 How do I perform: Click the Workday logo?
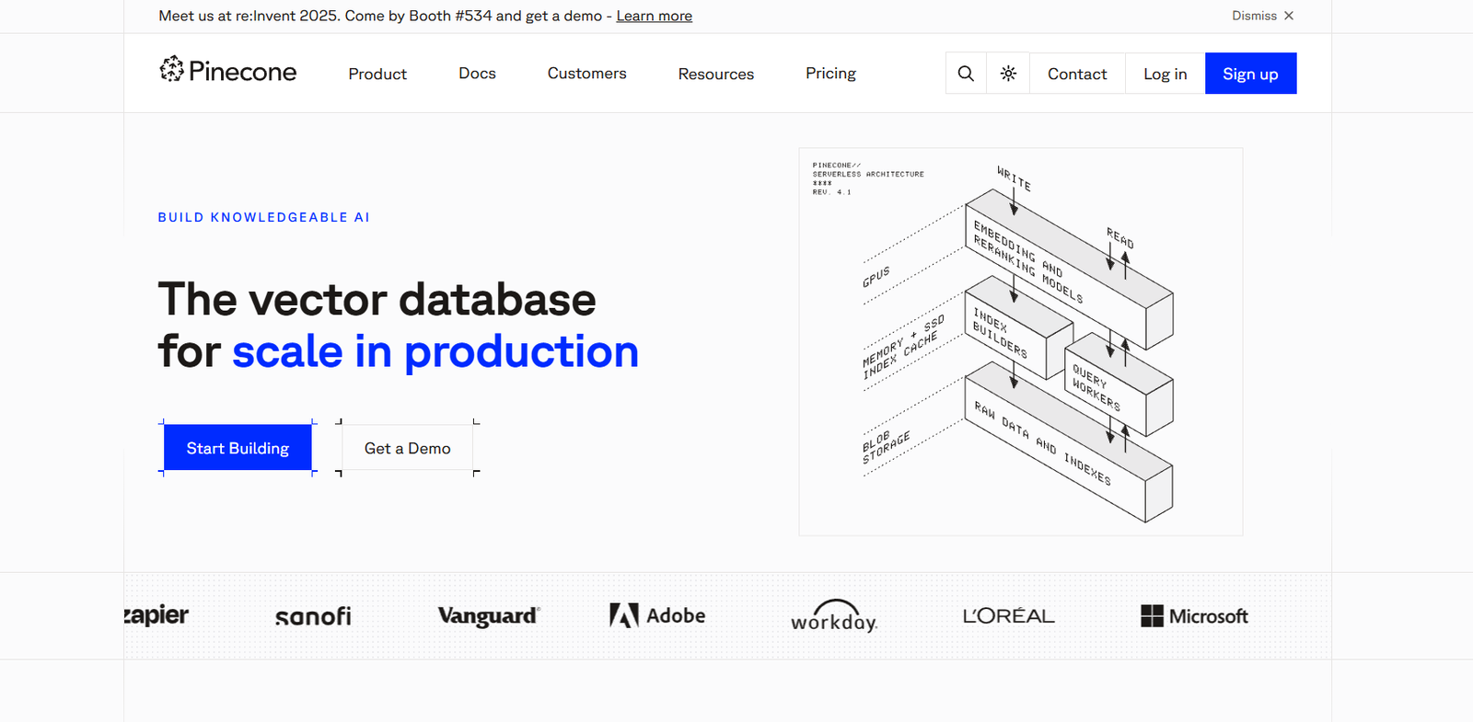[834, 616]
